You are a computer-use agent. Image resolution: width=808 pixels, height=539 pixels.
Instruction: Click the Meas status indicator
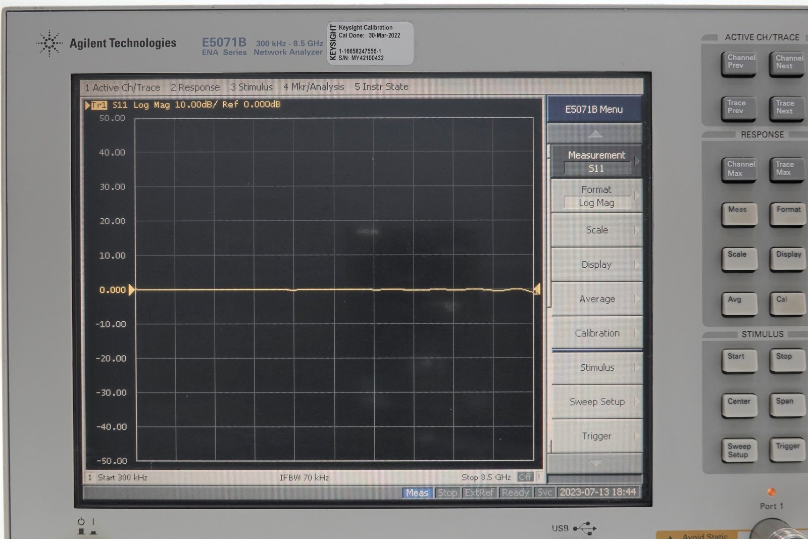click(x=417, y=493)
